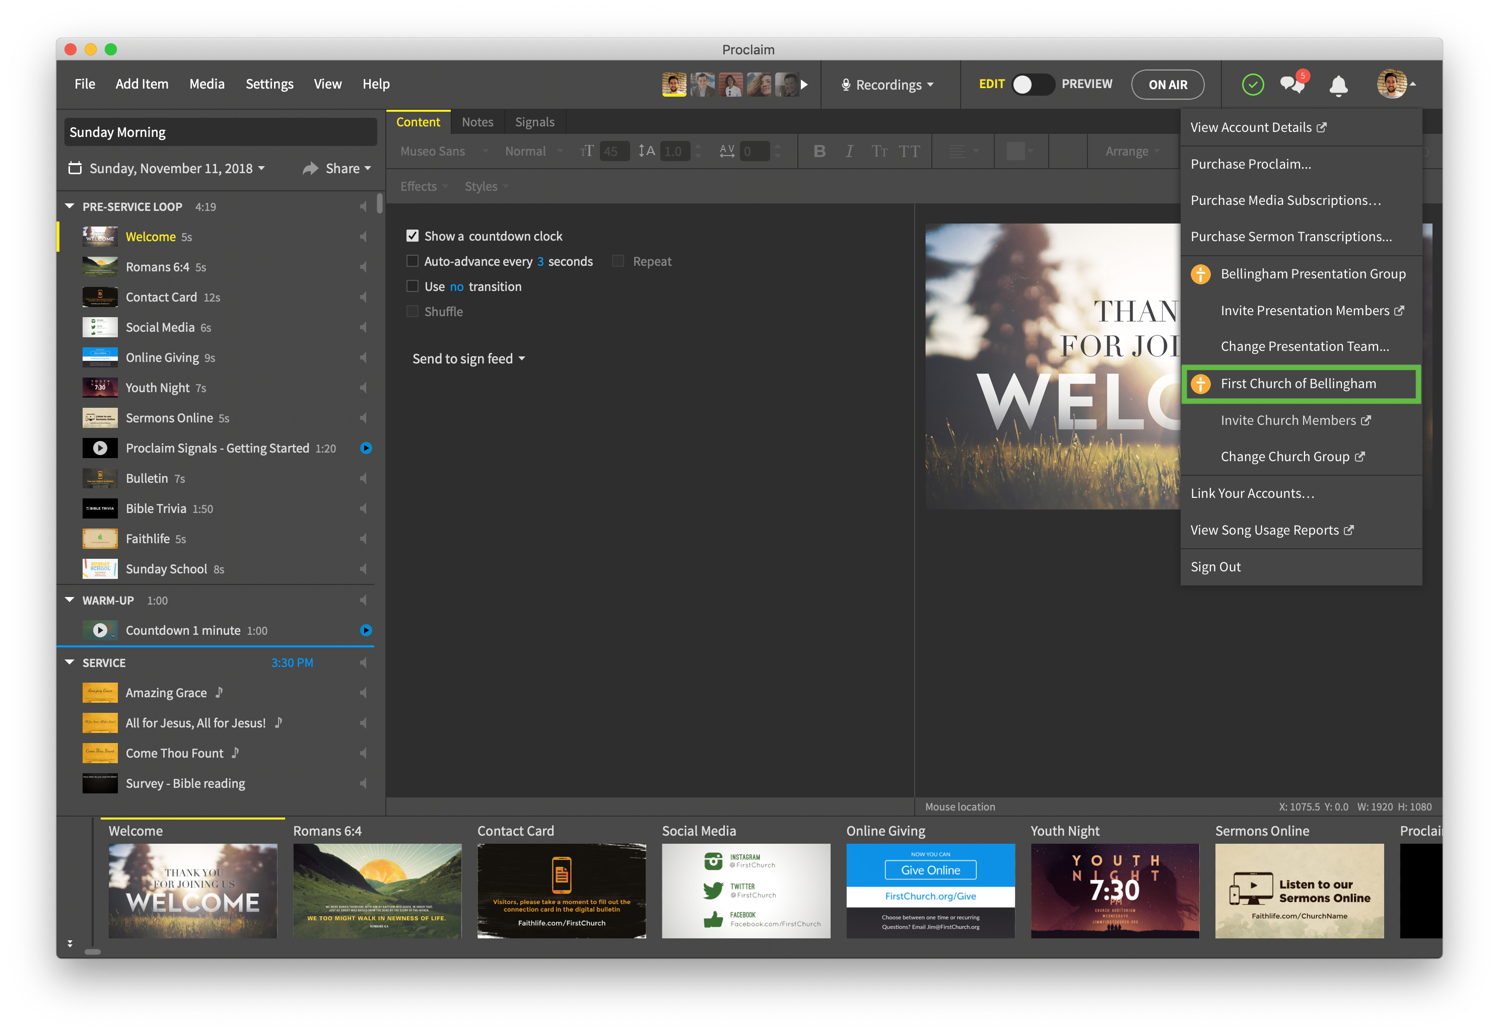Click the arrow next to team avatars
This screenshot has height=1033, width=1499.
803,84
